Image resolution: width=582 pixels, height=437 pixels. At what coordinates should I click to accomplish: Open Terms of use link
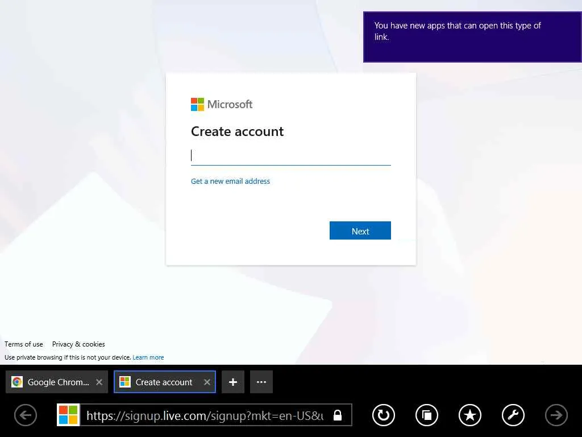[24, 344]
